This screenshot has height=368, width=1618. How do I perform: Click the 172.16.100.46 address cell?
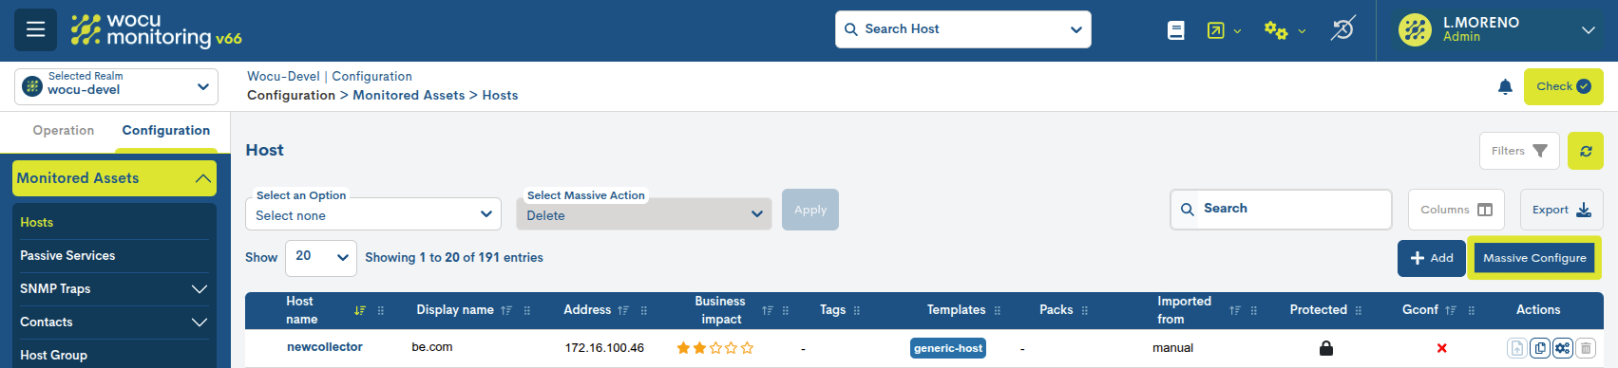[604, 348]
